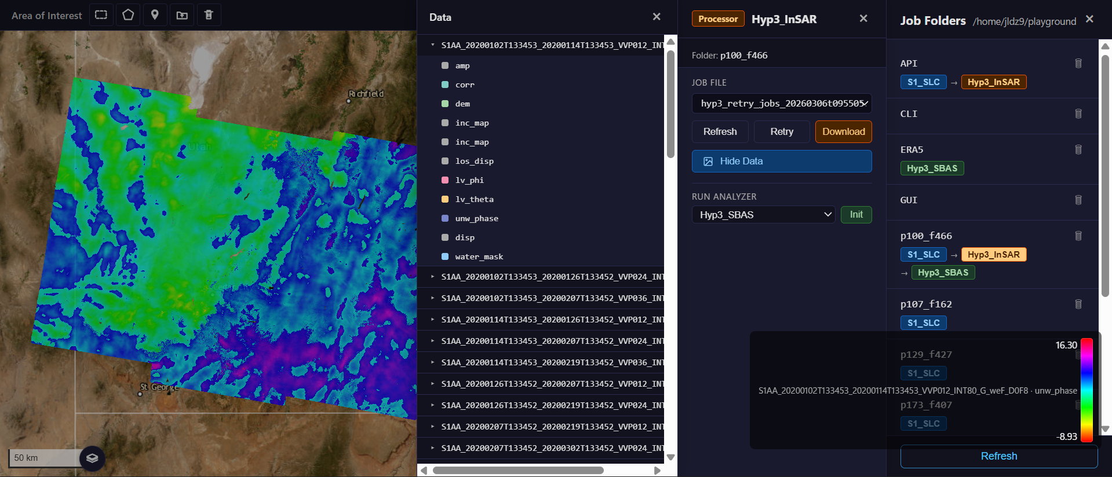The image size is (1112, 477).
Task: Select the S1_SLC tag under p107_f162
Action: tap(923, 323)
